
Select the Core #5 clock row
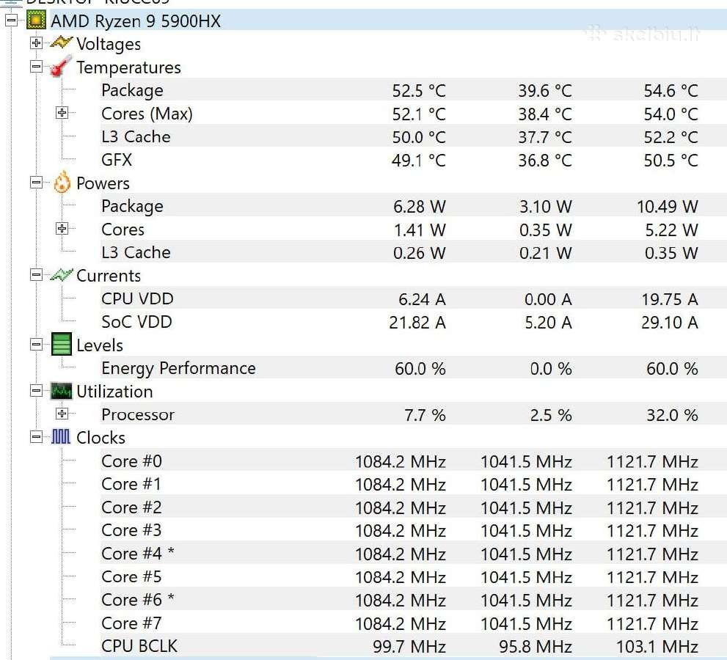point(414,576)
